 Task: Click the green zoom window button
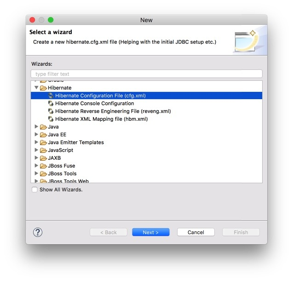[x=51, y=20]
